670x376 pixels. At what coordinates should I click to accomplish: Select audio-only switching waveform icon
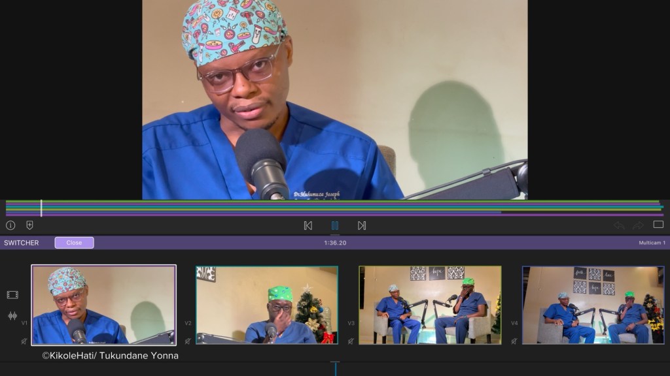click(12, 316)
